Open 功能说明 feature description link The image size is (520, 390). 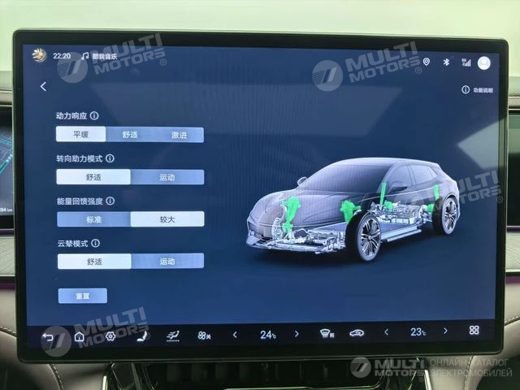point(477,90)
